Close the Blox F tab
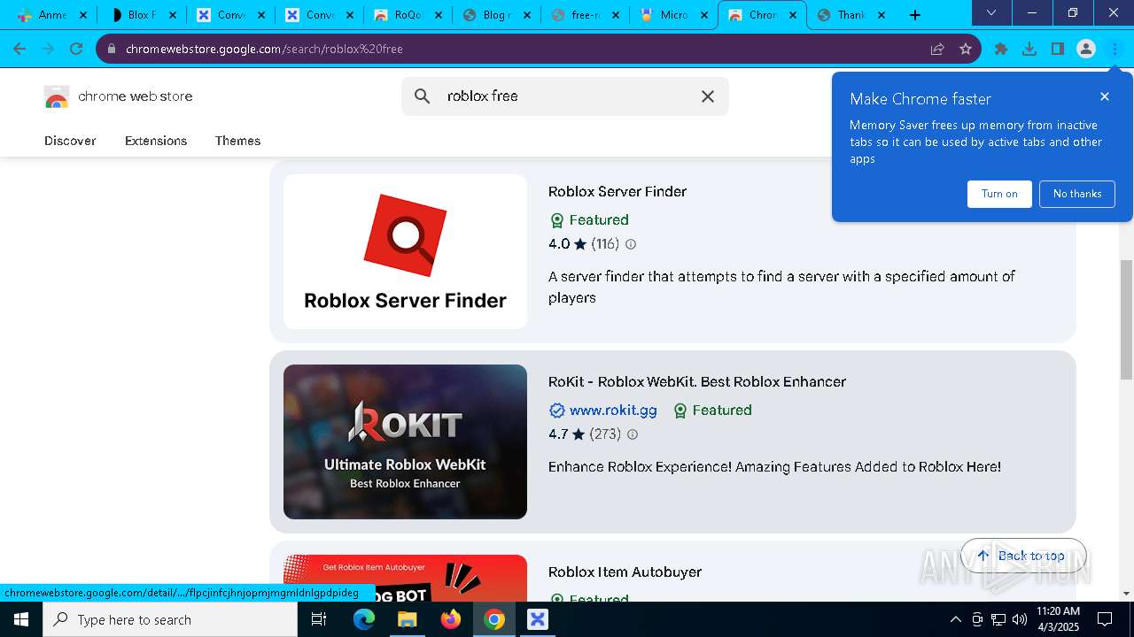This screenshot has width=1134, height=637. (x=172, y=15)
